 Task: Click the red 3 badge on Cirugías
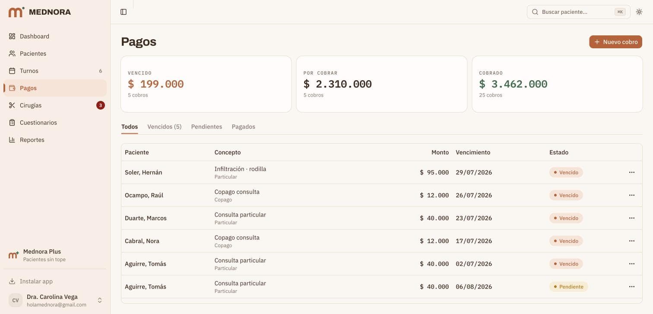coord(101,105)
